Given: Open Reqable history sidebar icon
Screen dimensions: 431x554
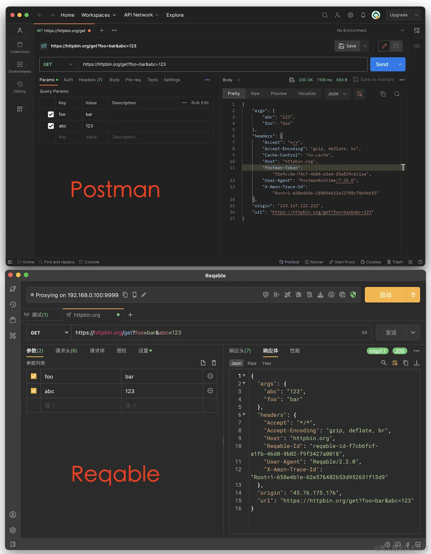Looking at the screenshot, I should (13, 304).
